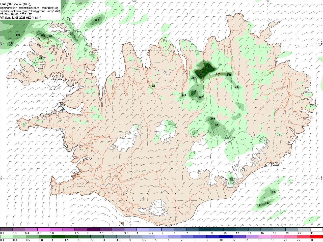This screenshot has height=242, width=323.
Task: Click the '0.2' label in the snow legend
Action: (2, 233)
